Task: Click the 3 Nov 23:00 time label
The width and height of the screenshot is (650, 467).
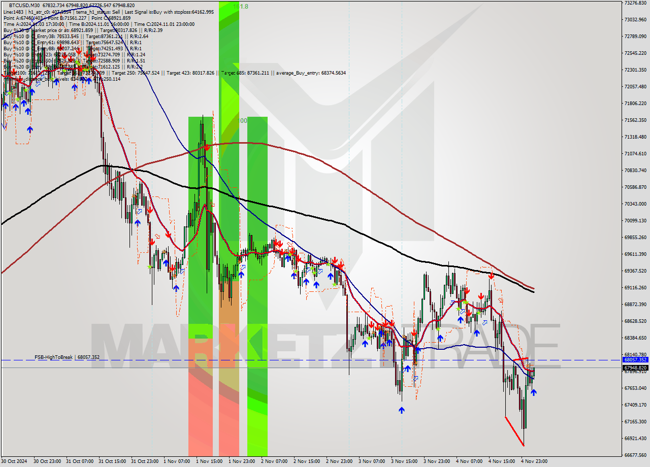Action: (437, 461)
